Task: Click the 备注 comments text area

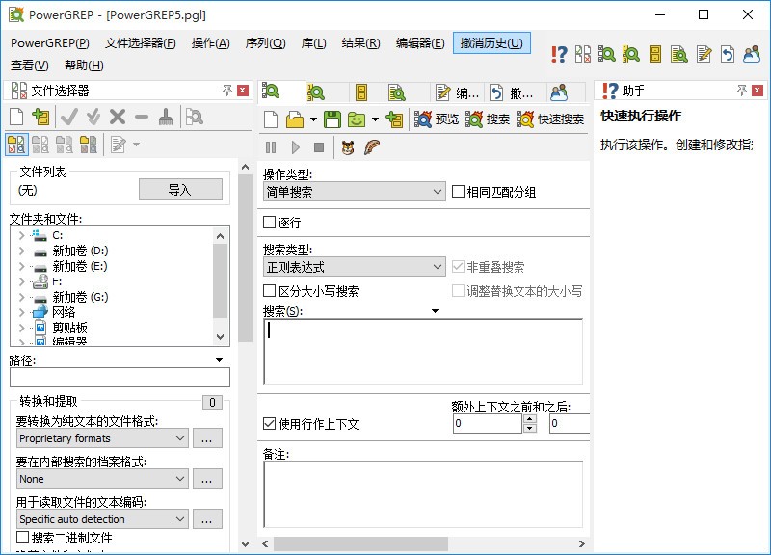Action: [423, 494]
